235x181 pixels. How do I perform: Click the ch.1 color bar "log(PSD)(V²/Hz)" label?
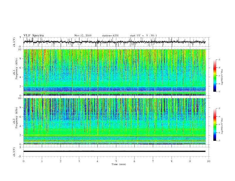222,77
